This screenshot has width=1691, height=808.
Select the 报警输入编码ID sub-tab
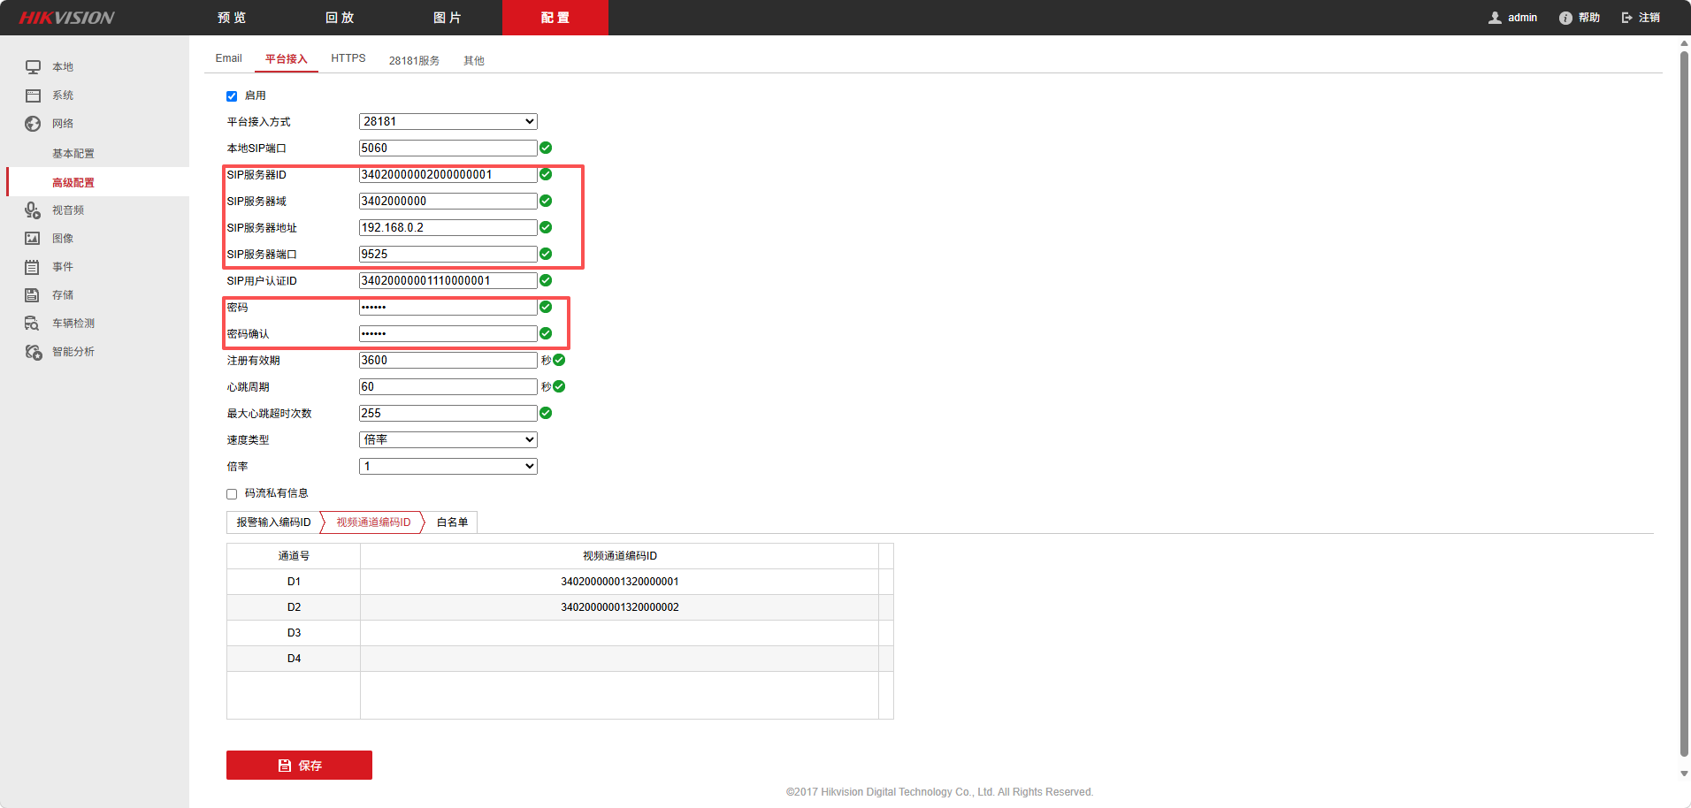(273, 522)
